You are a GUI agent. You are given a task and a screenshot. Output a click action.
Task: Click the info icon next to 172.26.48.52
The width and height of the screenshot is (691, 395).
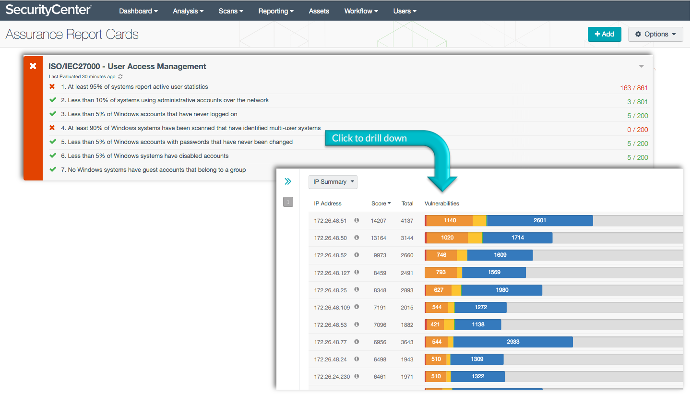point(357,255)
